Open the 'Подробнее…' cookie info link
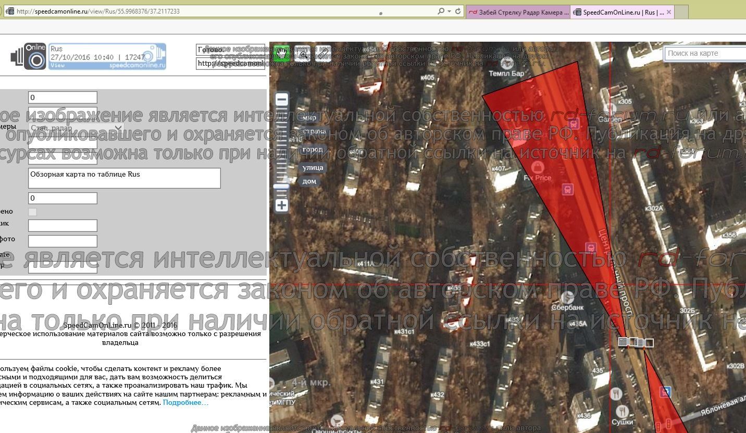Image resolution: width=746 pixels, height=433 pixels. [185, 402]
